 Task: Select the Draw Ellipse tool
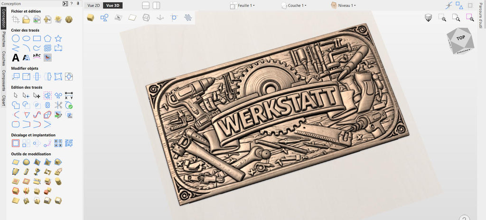click(x=27, y=39)
